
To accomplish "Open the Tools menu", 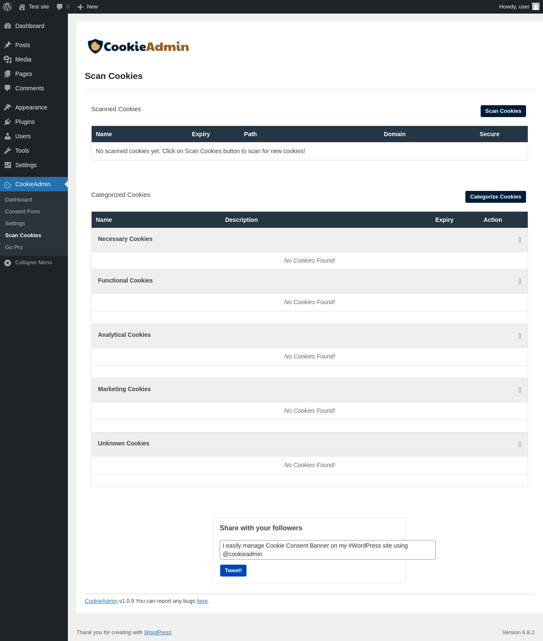I will (x=34, y=151).
